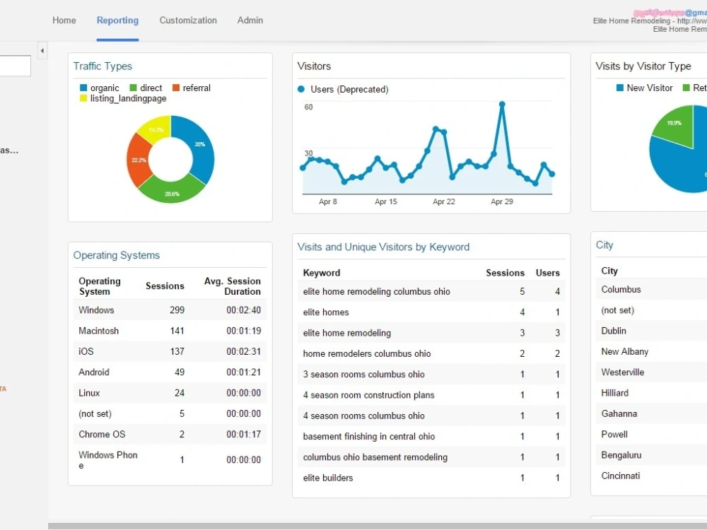The height and width of the screenshot is (530, 707).
Task: Click the New Albany city row
Action: pyautogui.click(x=651, y=351)
